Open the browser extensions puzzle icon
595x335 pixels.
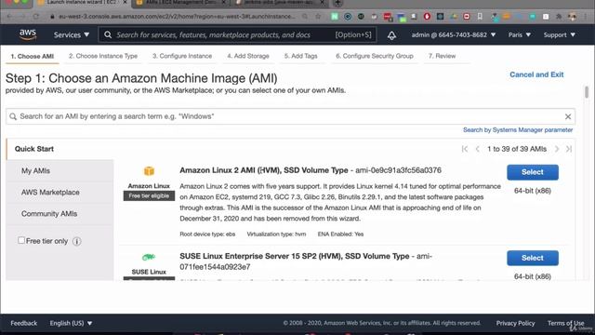(559, 17)
